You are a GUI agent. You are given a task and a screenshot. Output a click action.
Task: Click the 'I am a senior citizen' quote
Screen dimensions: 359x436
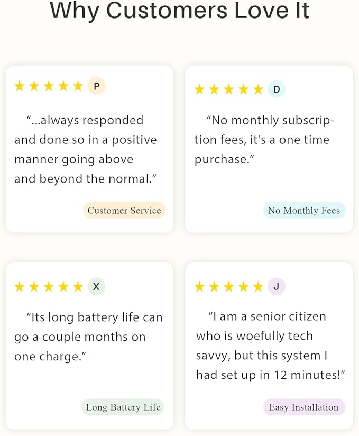click(270, 346)
